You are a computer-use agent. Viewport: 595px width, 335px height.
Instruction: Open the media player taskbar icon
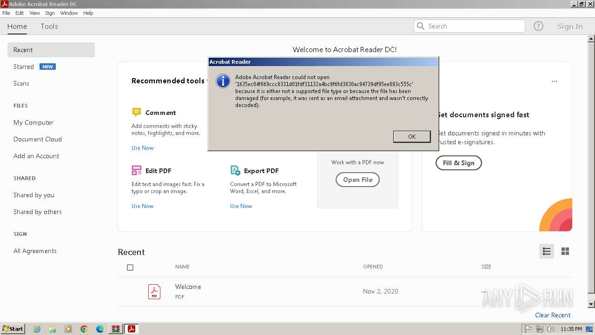click(x=68, y=329)
